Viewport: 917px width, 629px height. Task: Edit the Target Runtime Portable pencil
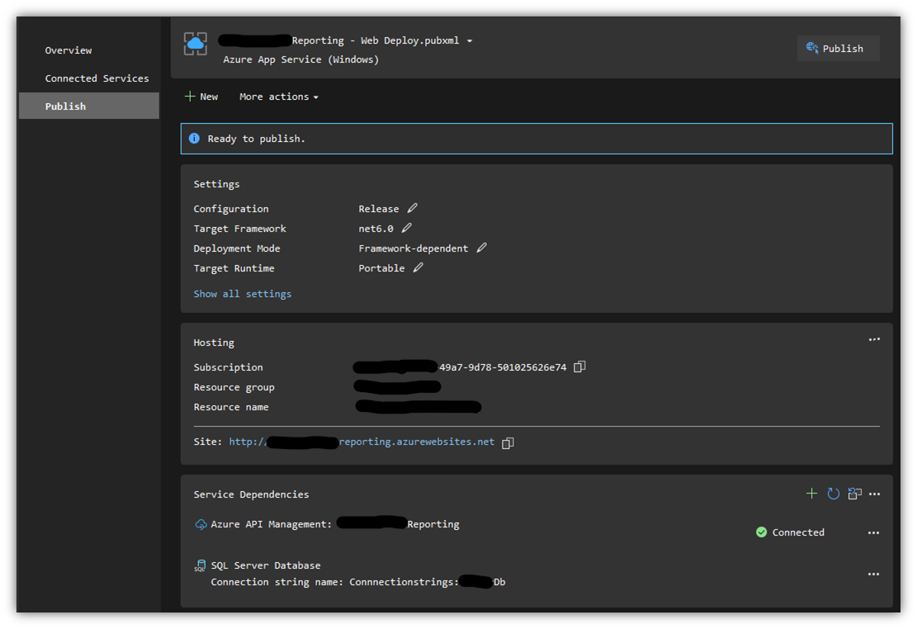(418, 268)
